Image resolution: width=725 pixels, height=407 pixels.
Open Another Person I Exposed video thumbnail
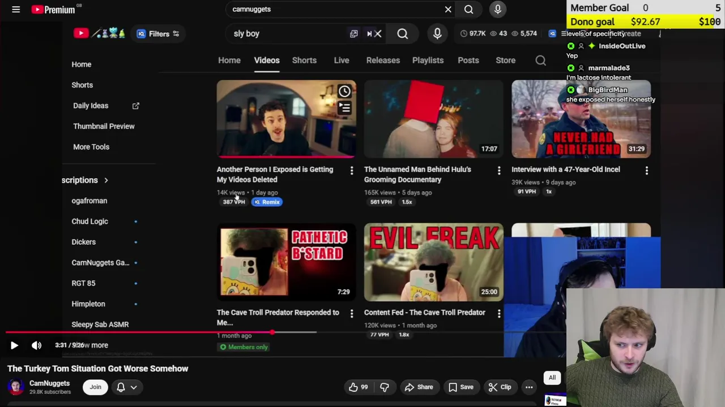[x=286, y=119]
